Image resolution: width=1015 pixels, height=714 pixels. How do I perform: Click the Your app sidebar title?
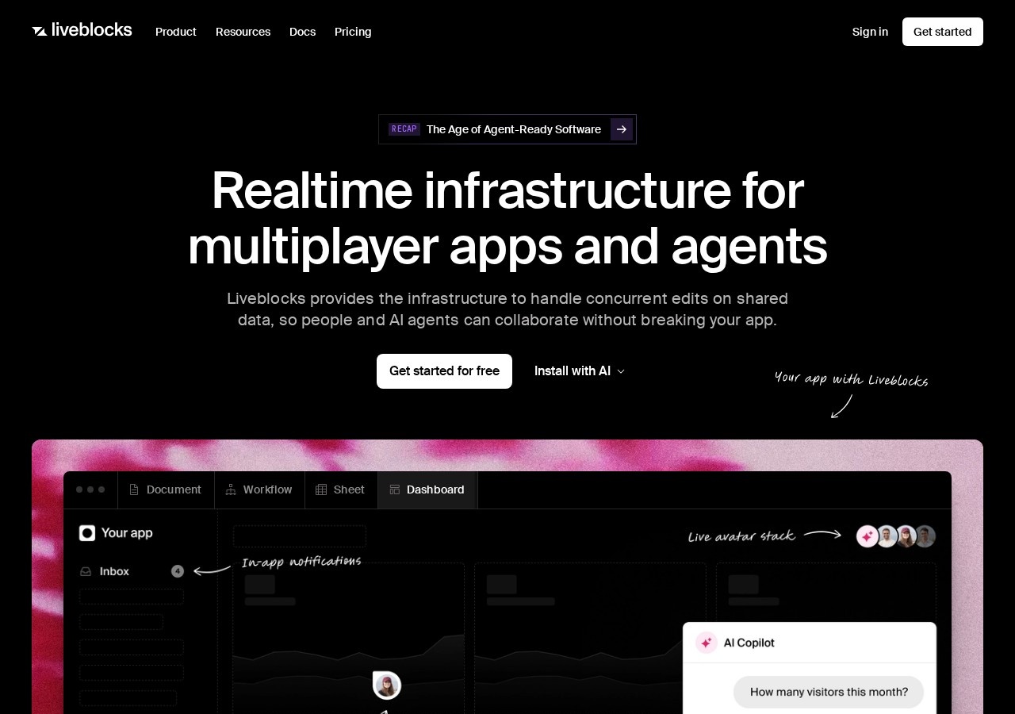(127, 533)
